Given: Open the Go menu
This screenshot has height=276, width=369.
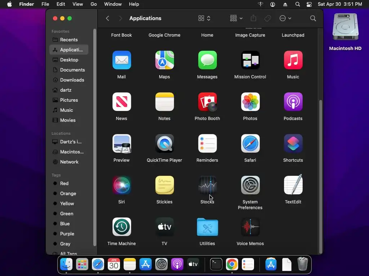Looking at the screenshot, I should tap(94, 4).
